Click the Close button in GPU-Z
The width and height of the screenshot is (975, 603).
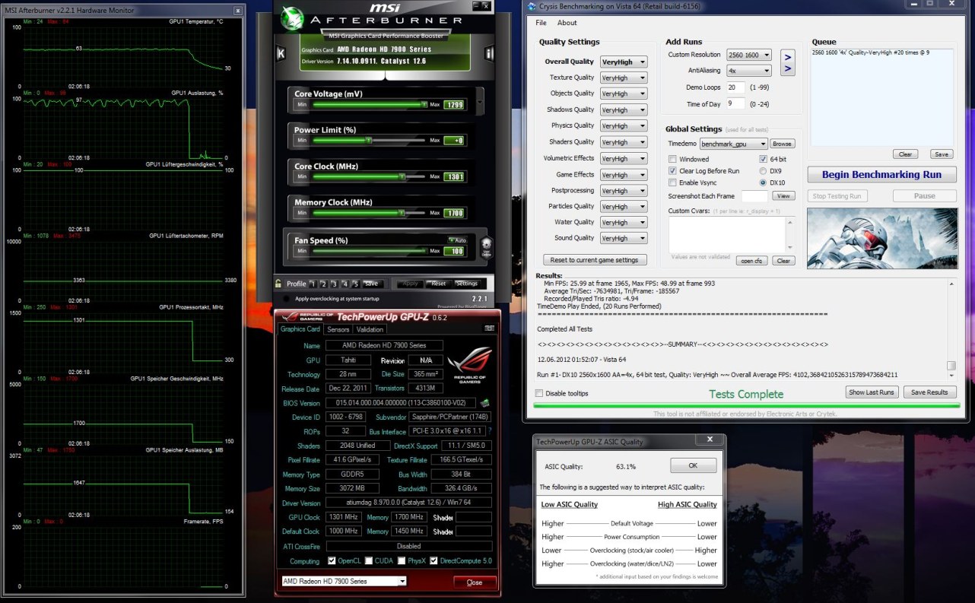[x=475, y=582]
